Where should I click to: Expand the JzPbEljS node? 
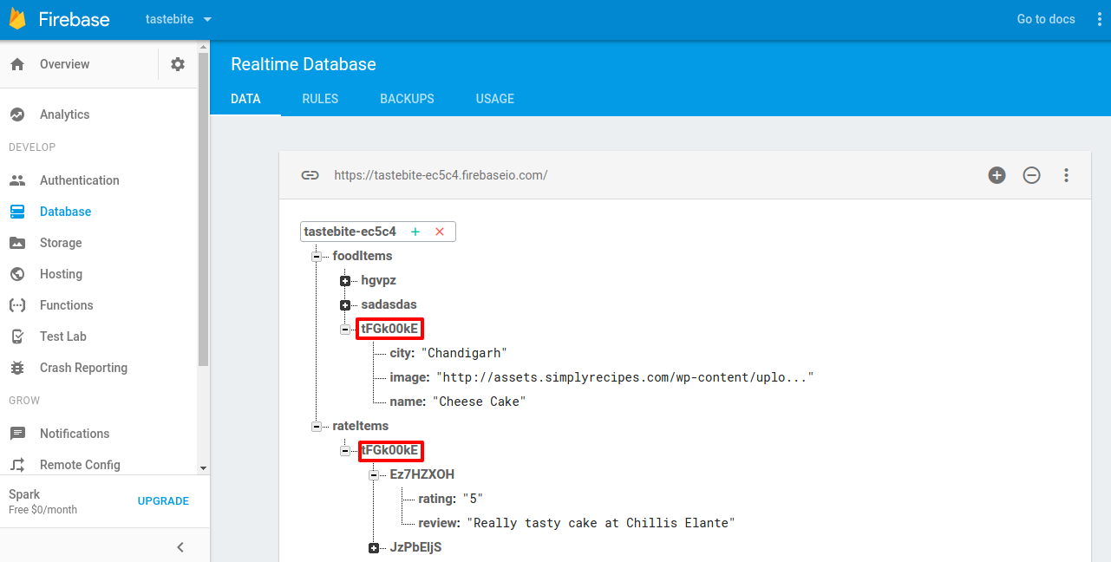click(x=374, y=548)
